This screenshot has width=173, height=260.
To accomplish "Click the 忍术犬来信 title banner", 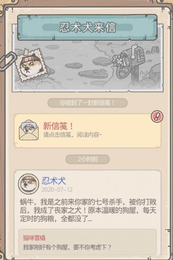I will pos(87,27).
